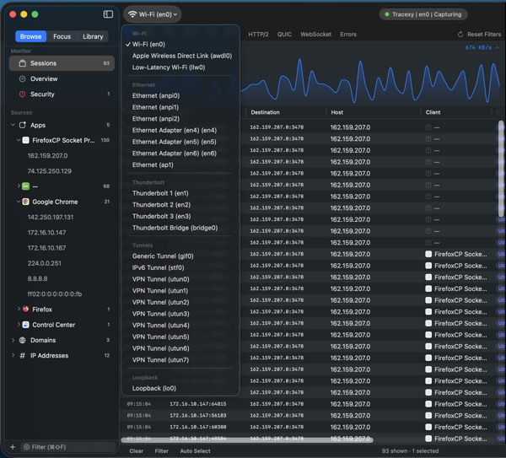Screen dimensions: 506x458
Task: Click the Reset Filters button
Action: click(479, 35)
